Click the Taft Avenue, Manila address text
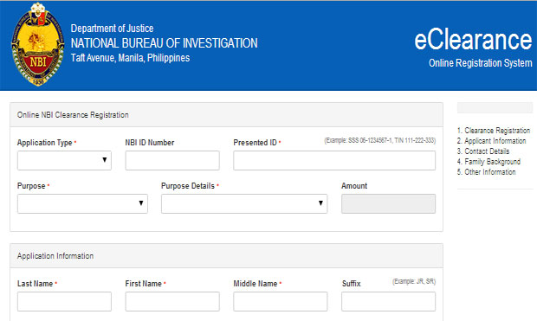 click(x=130, y=58)
